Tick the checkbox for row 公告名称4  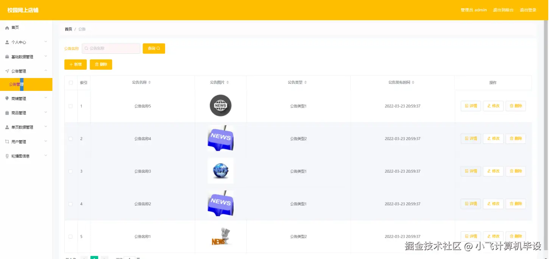(x=70, y=139)
